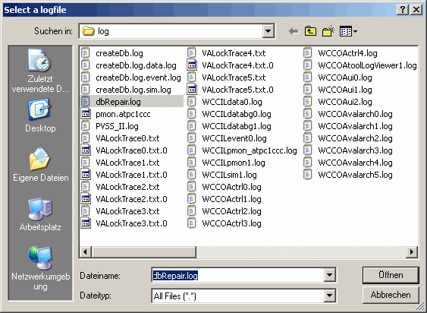Click the context help question mark
The height and width of the screenshot is (313, 427).
(403, 10)
